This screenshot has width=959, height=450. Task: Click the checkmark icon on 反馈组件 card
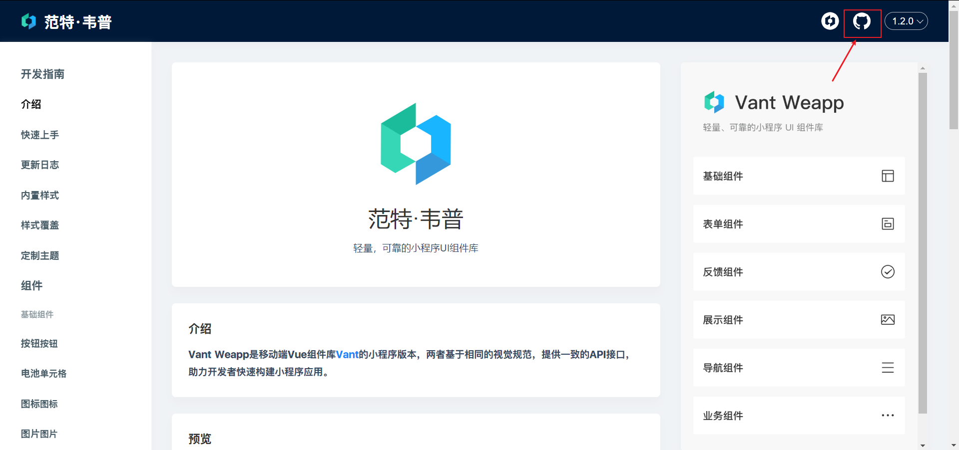pyautogui.click(x=888, y=272)
